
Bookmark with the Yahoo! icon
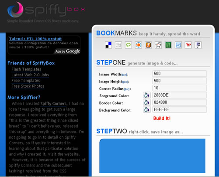(x=188, y=45)
